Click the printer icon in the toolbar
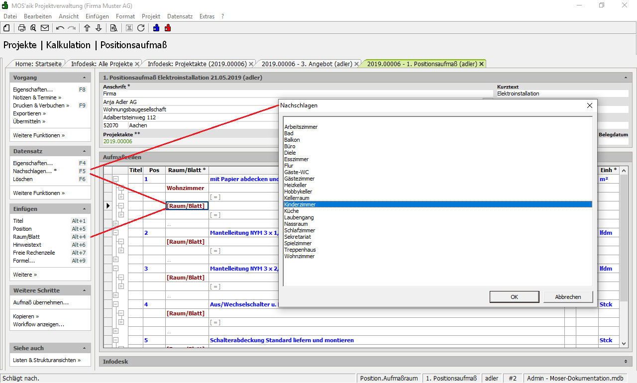 click(22, 28)
